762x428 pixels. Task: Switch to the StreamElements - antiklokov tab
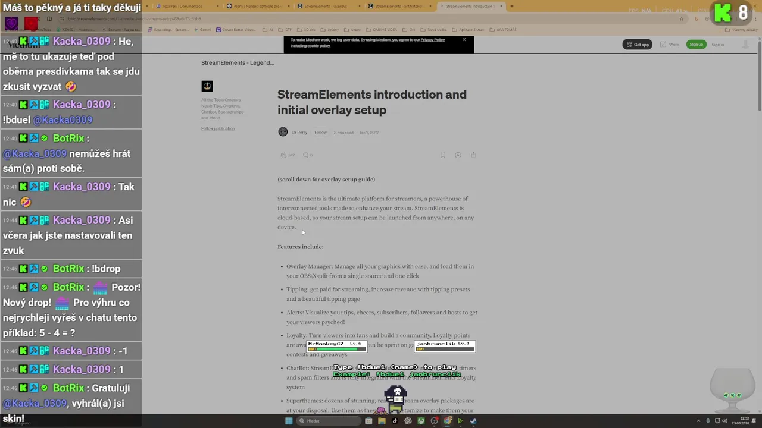point(401,6)
